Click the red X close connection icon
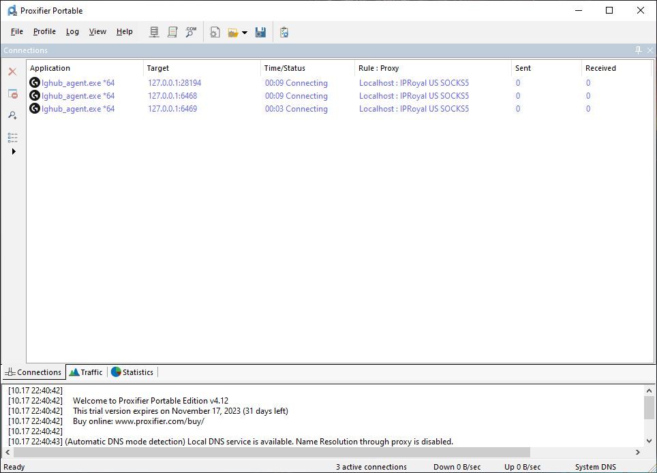Screen dimensions: 657x473 coord(12,71)
